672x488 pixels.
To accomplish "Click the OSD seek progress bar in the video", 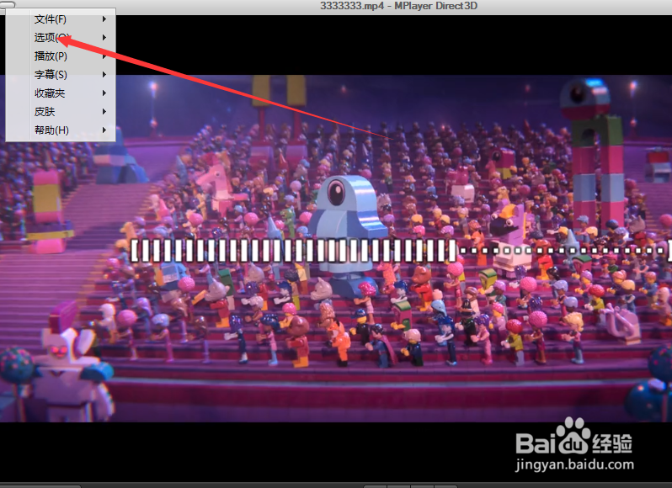I will click(401, 251).
